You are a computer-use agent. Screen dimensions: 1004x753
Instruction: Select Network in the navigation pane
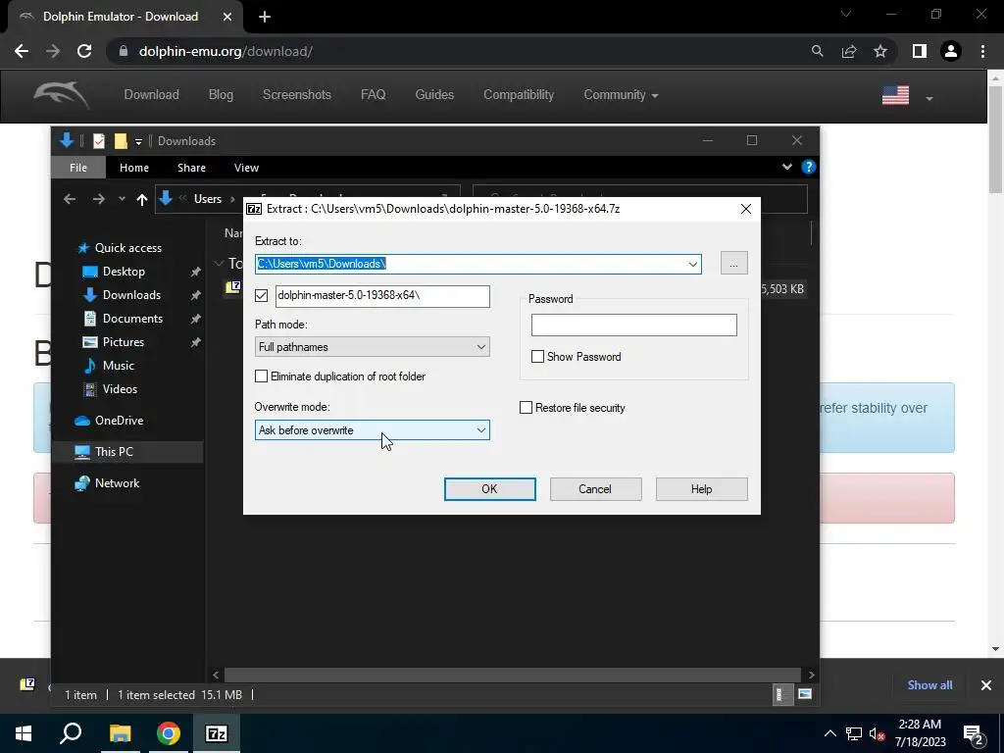(x=118, y=483)
